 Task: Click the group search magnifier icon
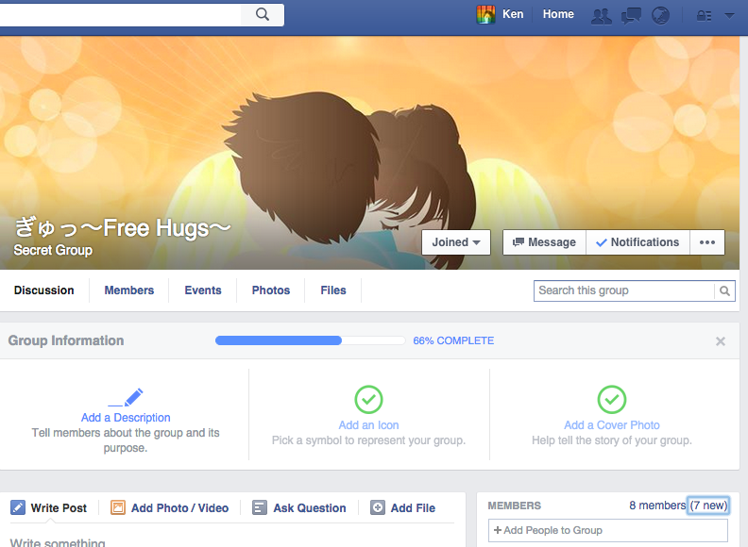tap(724, 290)
